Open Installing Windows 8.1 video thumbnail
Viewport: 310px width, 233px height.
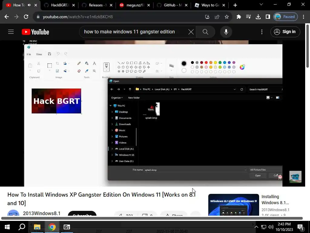tap(233, 205)
